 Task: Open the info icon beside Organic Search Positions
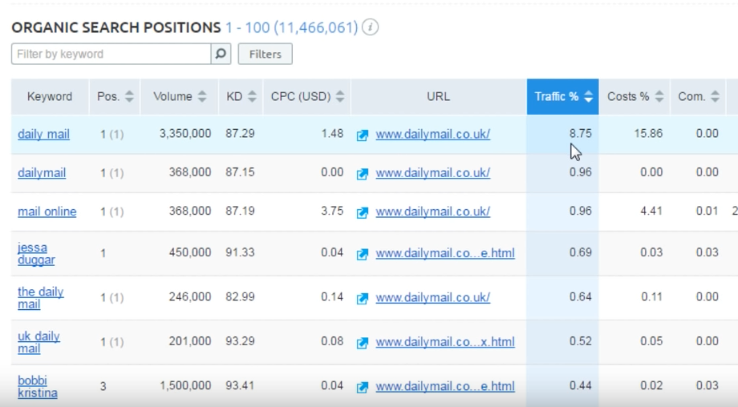pyautogui.click(x=371, y=27)
